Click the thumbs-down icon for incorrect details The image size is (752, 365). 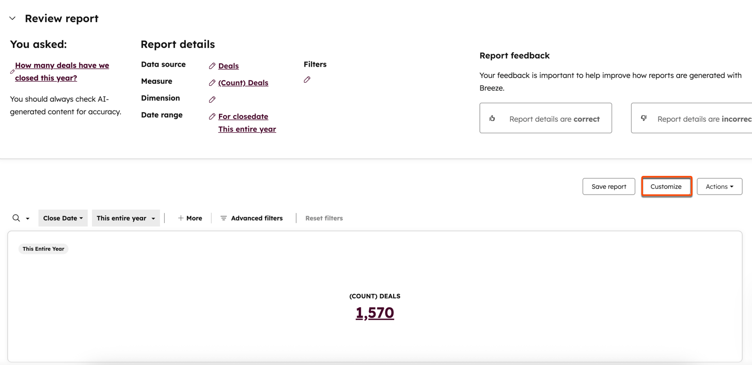click(644, 118)
